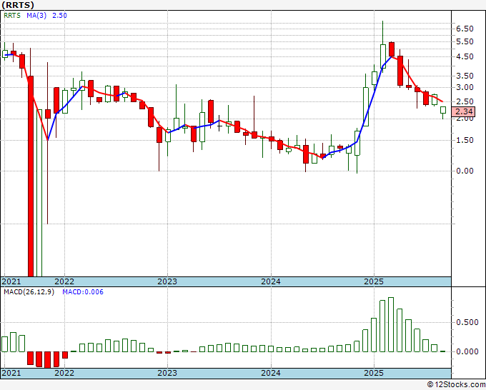Select 2024 on the price chart timeline
The height and width of the screenshot is (390, 486).
(x=270, y=281)
